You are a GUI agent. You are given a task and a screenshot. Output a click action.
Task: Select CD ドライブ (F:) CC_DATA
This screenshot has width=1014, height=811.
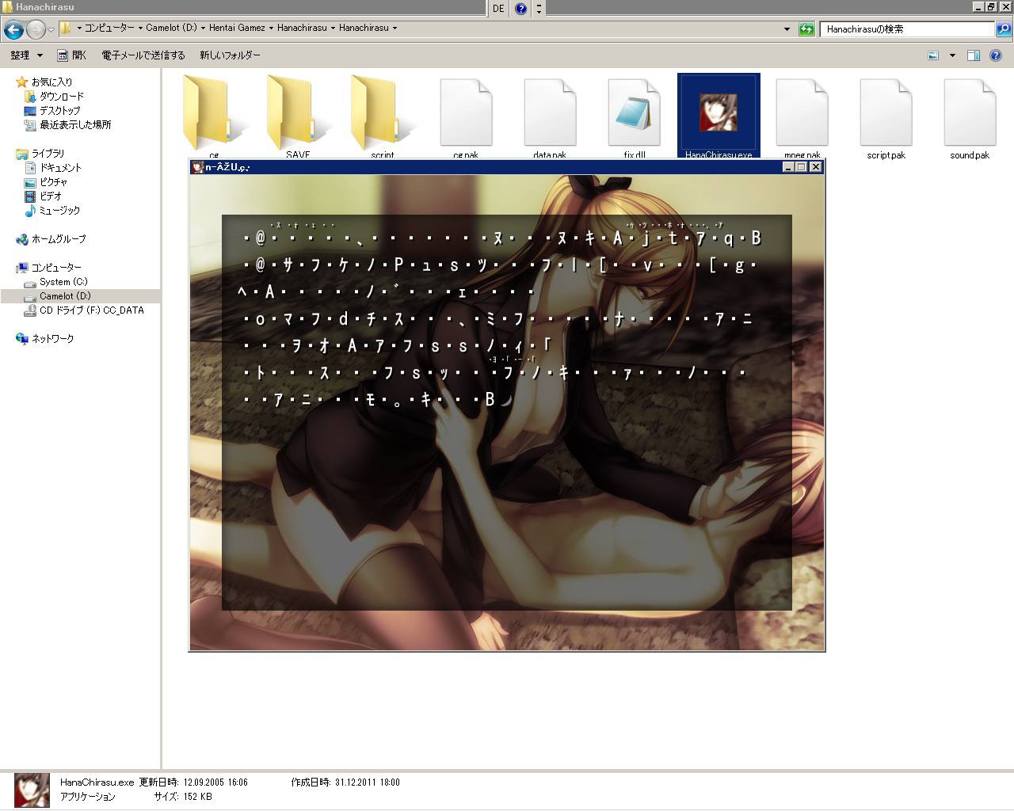tap(92, 310)
